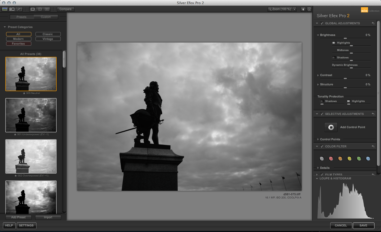Collapse the Loupe & Histogram section
Viewport: 381px width, 232px height.
317,178
